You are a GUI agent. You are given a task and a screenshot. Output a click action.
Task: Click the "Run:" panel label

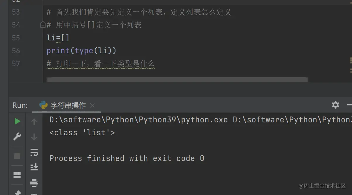[20, 105]
